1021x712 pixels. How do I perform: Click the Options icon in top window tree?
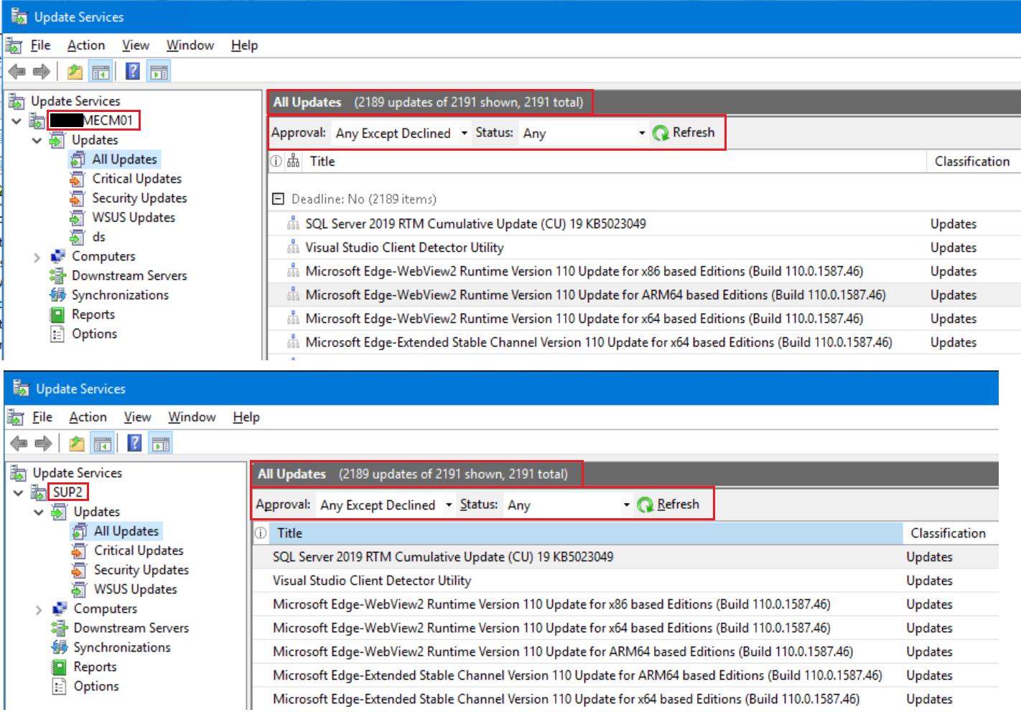[x=57, y=334]
